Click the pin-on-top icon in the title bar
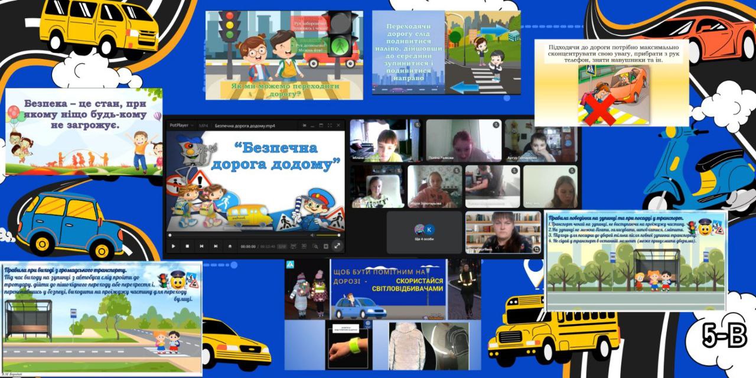The height and width of the screenshot is (378, 756). (x=305, y=125)
